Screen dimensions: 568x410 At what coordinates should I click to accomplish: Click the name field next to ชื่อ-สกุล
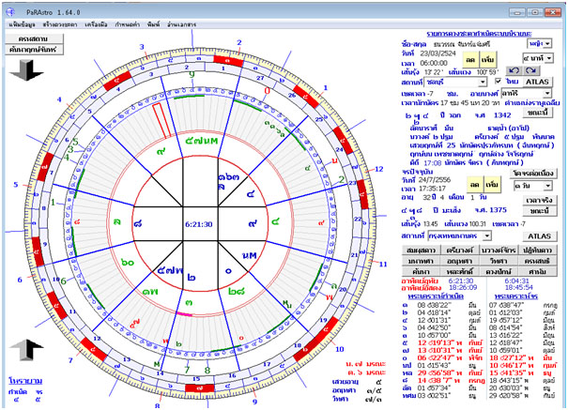tap(463, 44)
